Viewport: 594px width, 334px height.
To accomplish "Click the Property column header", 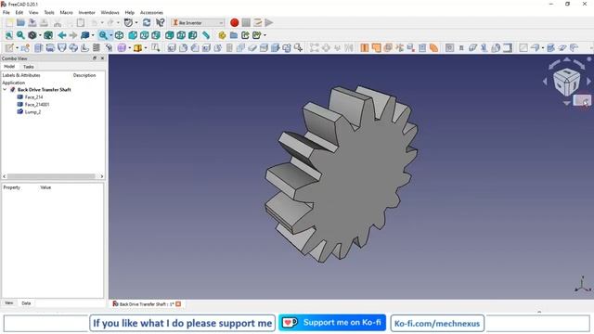I will pyautogui.click(x=12, y=187).
